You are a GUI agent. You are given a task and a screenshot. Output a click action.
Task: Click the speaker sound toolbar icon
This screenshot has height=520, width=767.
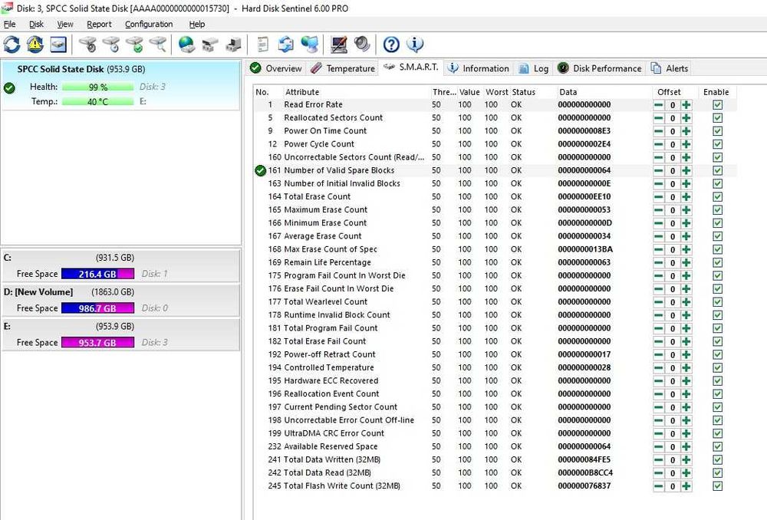(x=362, y=44)
